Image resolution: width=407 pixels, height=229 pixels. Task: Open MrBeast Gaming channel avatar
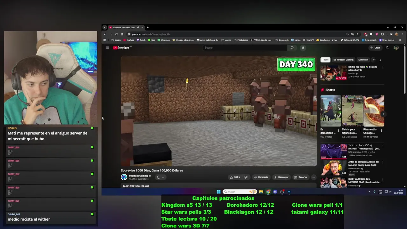tap(124, 177)
